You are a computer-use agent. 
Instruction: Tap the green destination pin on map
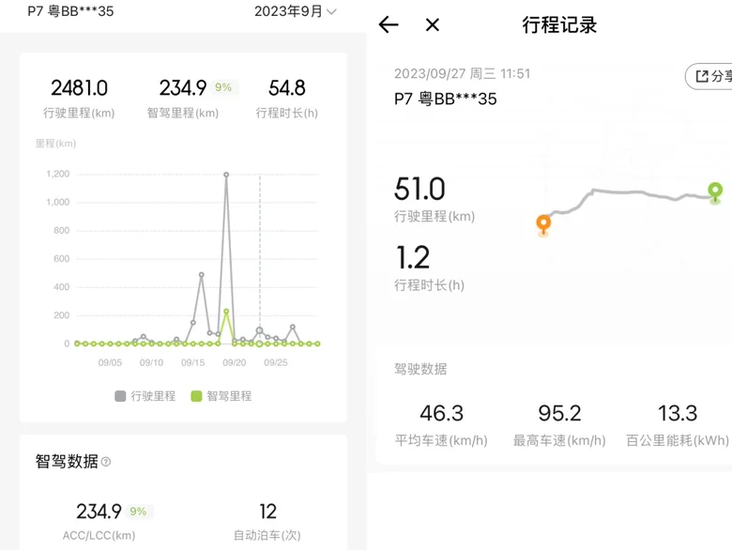715,192
